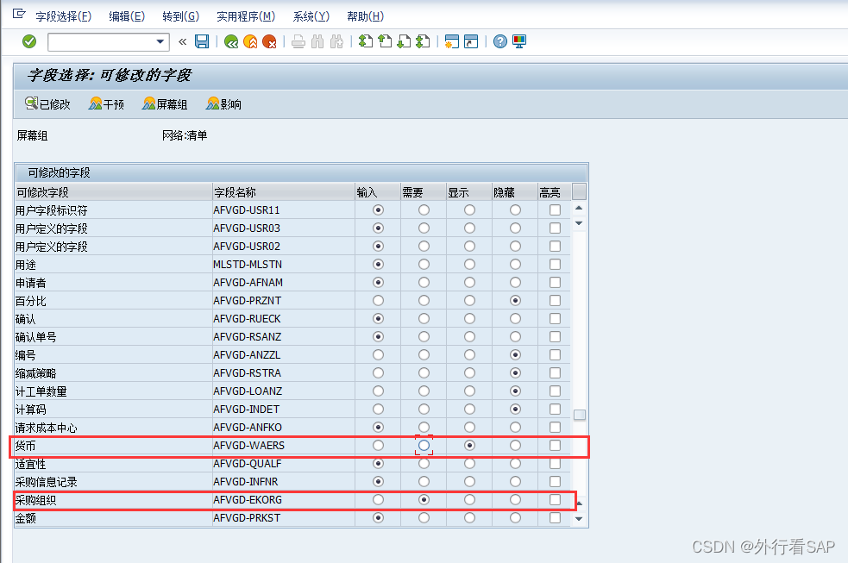This screenshot has height=563, width=848.
Task: Select 需要 radio for AFVGD-USR11
Action: click(424, 210)
